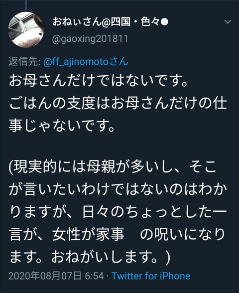
Task: Click the 返信先 reply-to label
Action: tap(24, 61)
